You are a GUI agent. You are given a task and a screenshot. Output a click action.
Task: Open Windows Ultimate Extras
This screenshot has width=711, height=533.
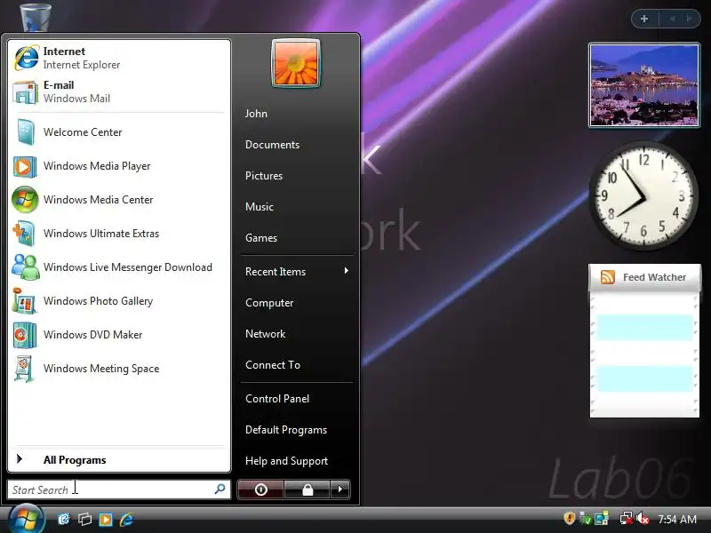pyautogui.click(x=119, y=234)
